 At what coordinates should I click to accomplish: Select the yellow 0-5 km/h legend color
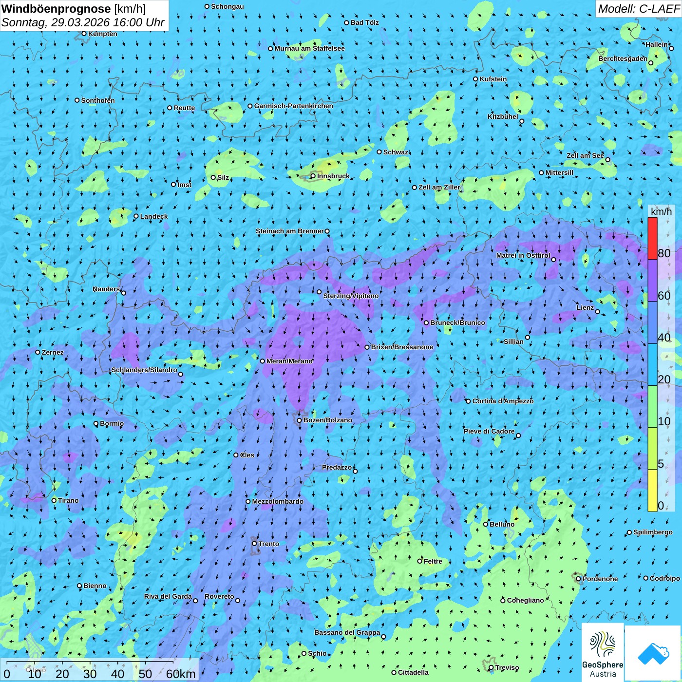pyautogui.click(x=652, y=491)
